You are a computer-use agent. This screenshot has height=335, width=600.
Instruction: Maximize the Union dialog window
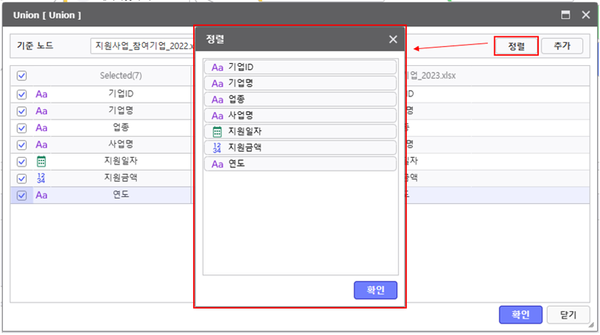coord(566,14)
